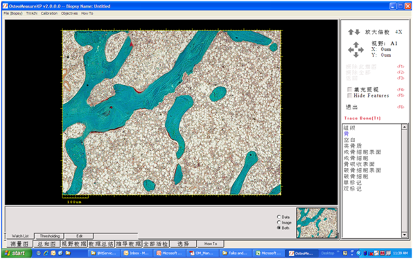Open the Objectives menu
This screenshot has height=259, width=413.
point(69,13)
